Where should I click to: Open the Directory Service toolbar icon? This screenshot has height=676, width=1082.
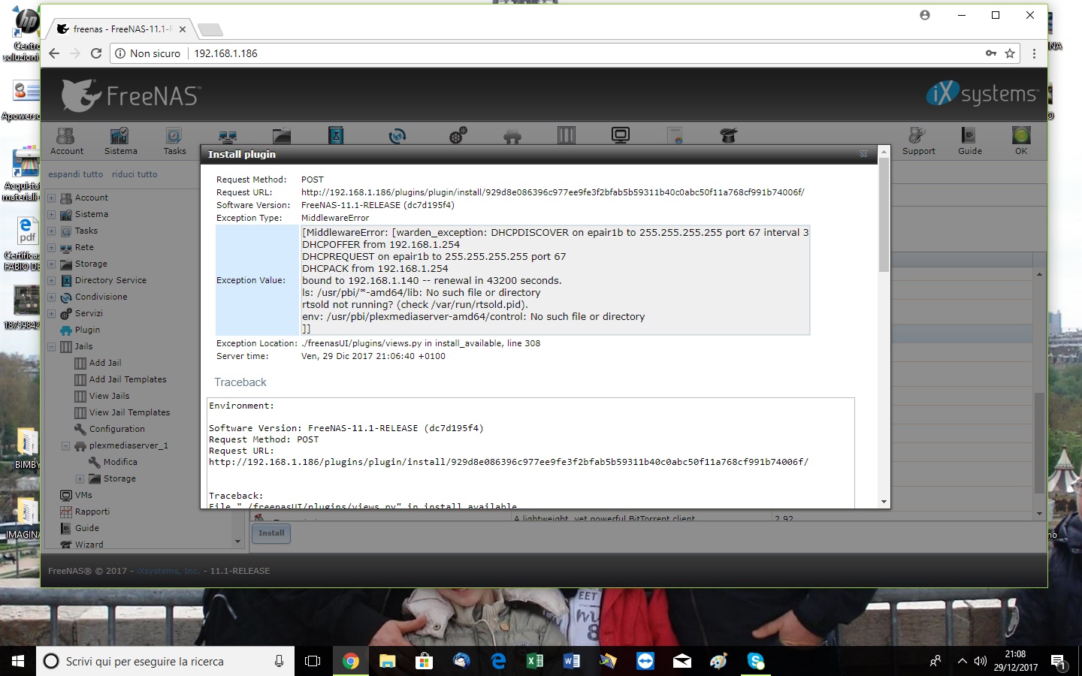click(336, 135)
